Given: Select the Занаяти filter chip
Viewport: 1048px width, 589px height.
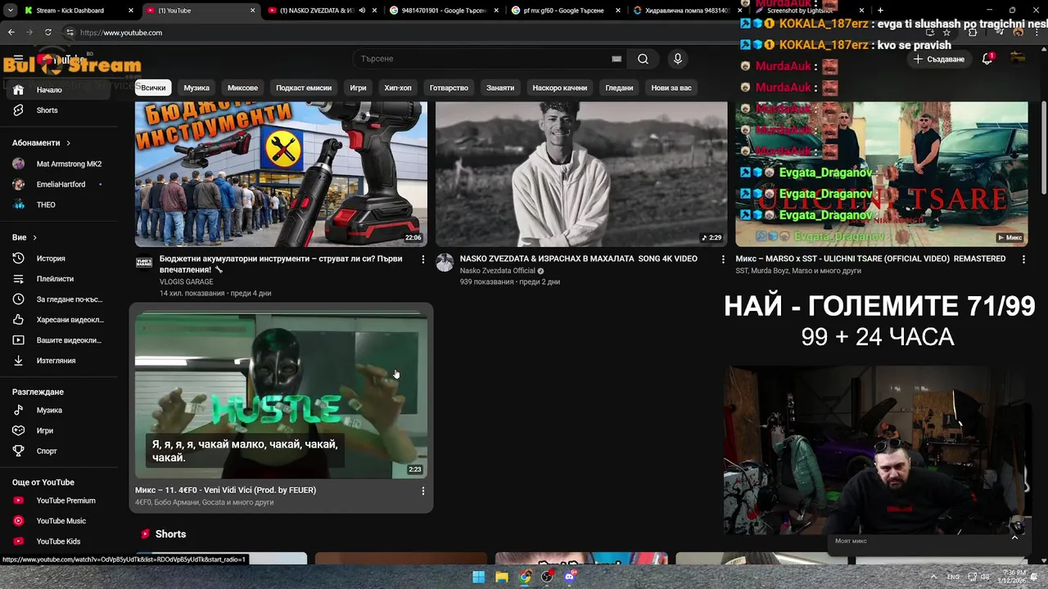Looking at the screenshot, I should 500,88.
